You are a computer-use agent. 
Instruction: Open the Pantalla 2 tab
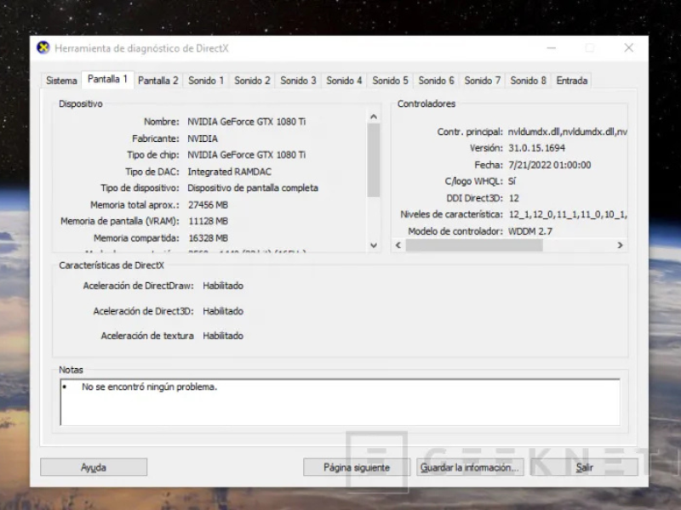pyautogui.click(x=158, y=81)
